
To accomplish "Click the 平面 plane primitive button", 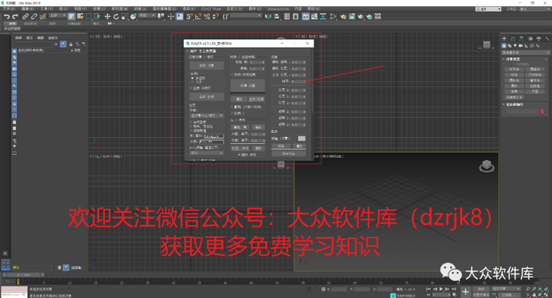I will click(x=535, y=91).
